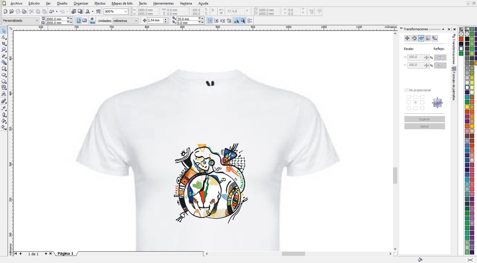Click the Aplicar button

[424, 126]
